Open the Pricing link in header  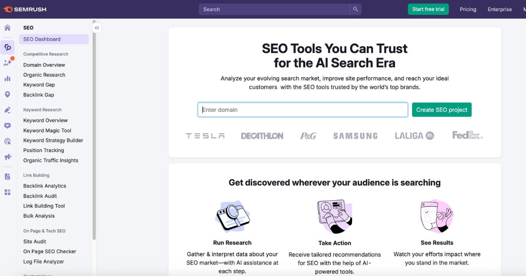point(468,9)
